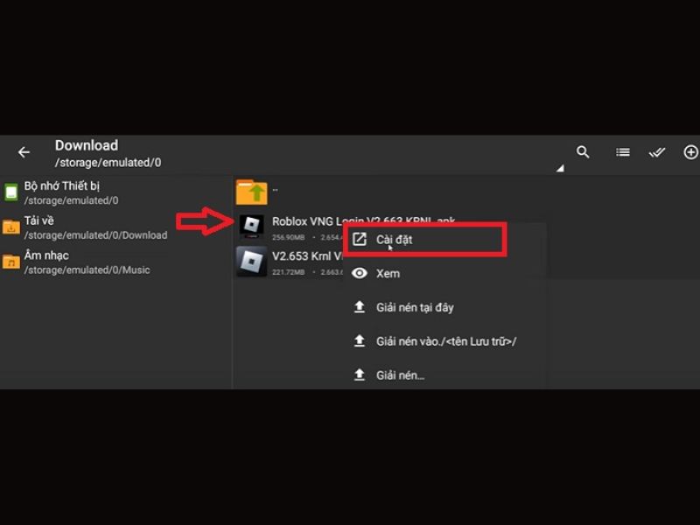Go back using the left arrow
The height and width of the screenshot is (525, 700).
coord(24,152)
